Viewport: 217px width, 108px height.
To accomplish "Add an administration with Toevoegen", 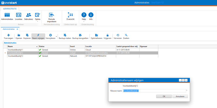I will [x=9, y=37].
